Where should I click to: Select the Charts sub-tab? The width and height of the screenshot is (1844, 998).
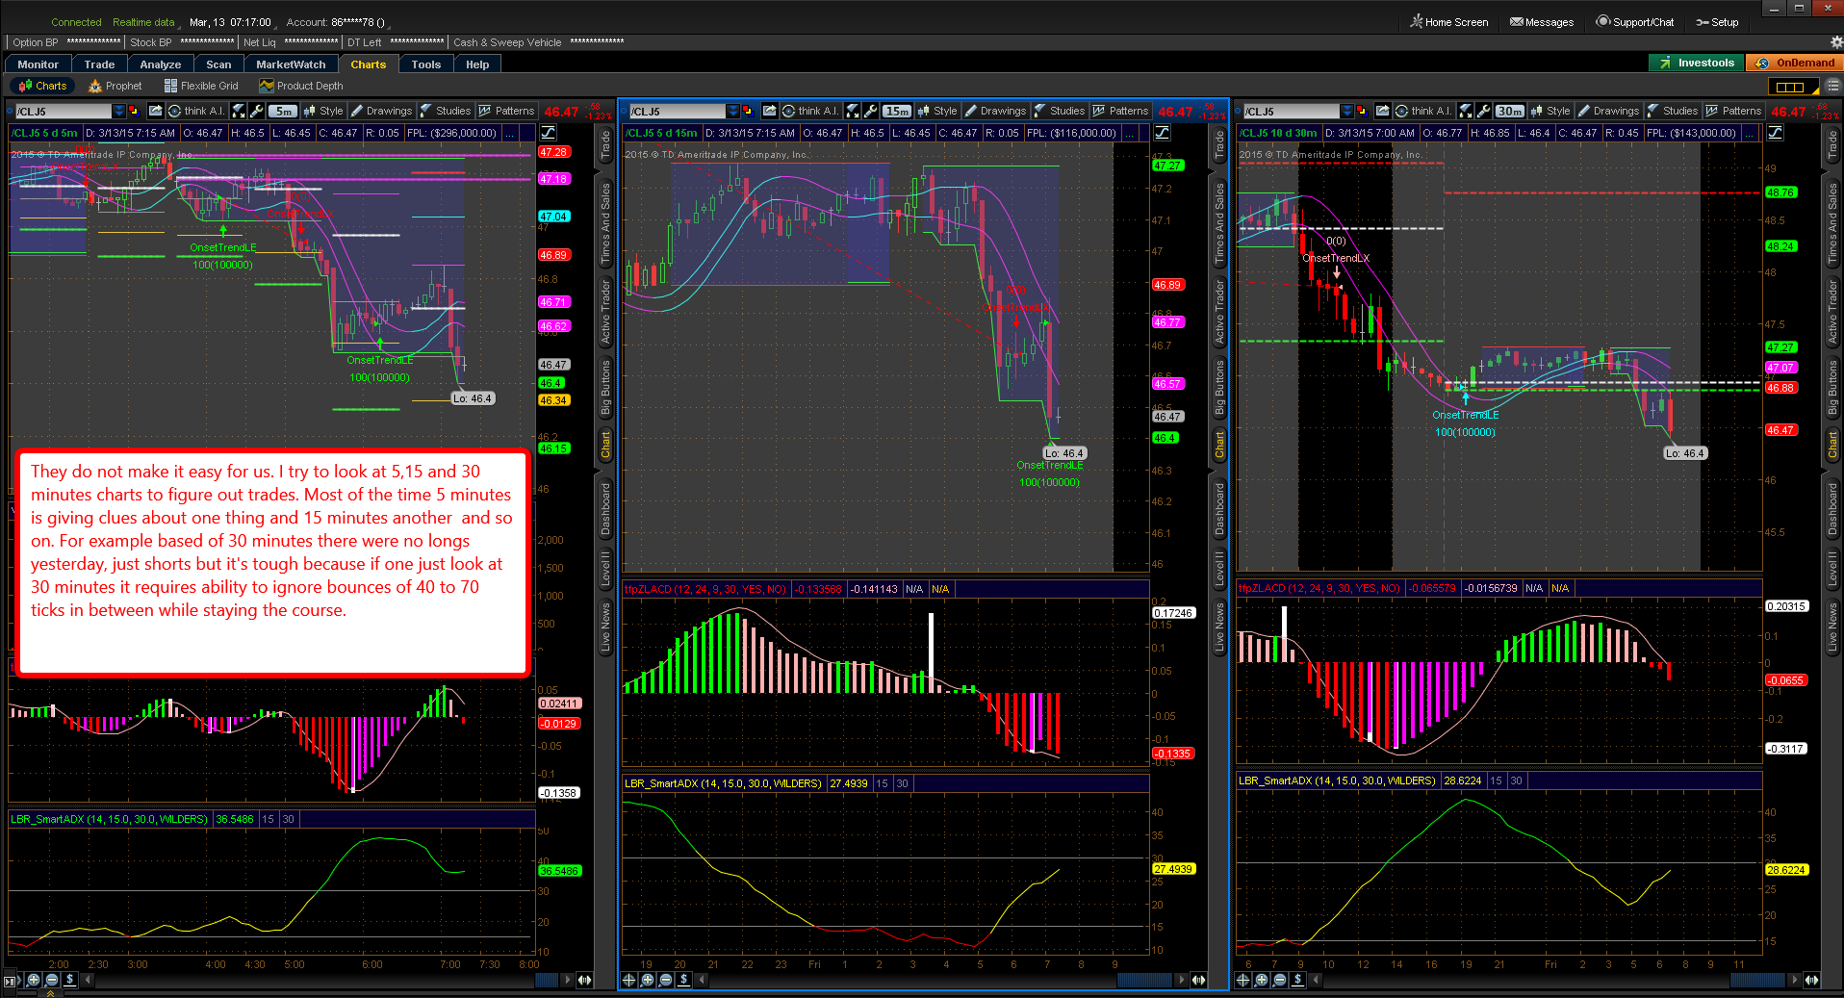[43, 86]
